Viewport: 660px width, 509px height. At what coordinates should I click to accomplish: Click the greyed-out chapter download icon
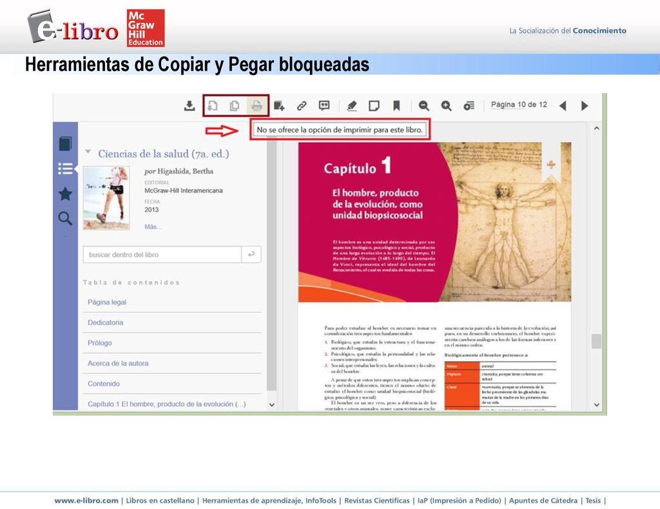pyautogui.click(x=213, y=106)
